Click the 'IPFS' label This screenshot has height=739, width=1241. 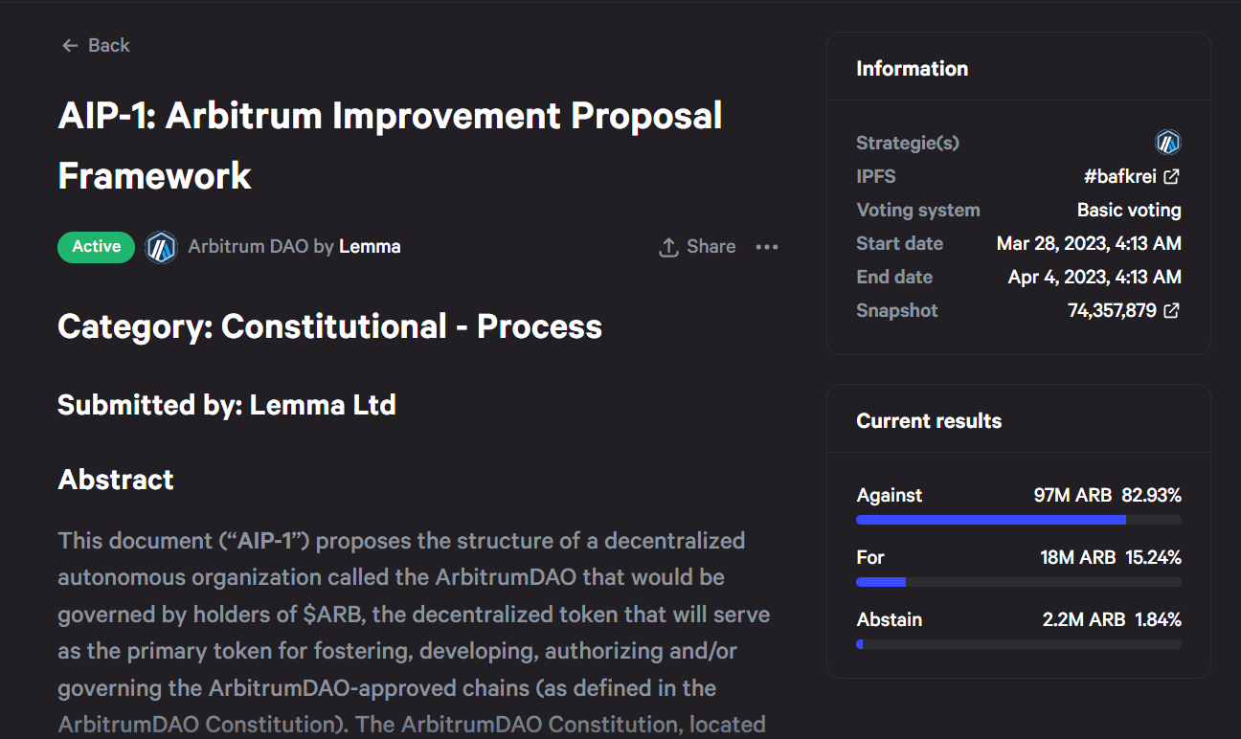(x=876, y=176)
